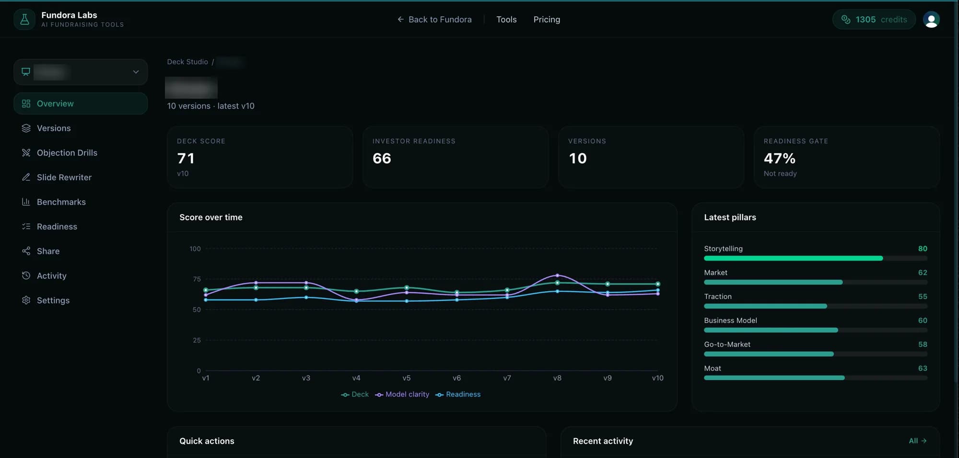Click the Benchmarks bar chart icon
The width and height of the screenshot is (959, 458).
point(26,202)
